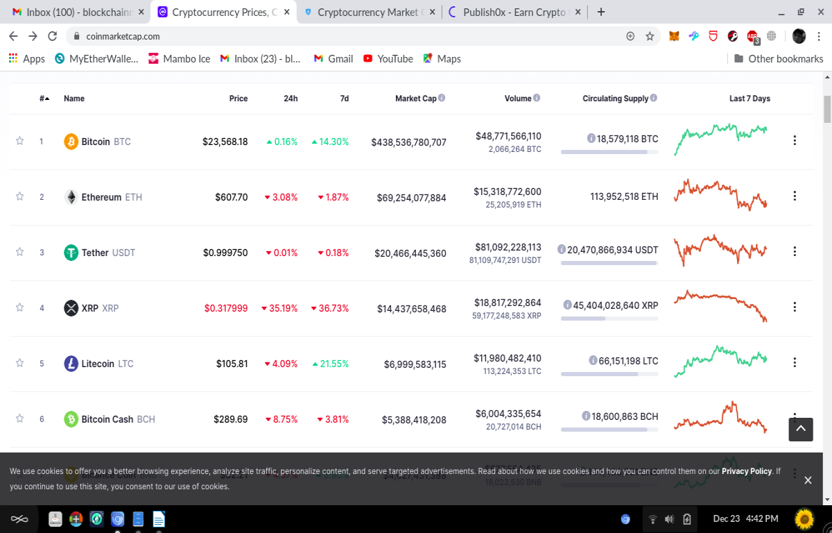Open the Docs app in shelf
This screenshot has width=832, height=533.
(x=159, y=518)
